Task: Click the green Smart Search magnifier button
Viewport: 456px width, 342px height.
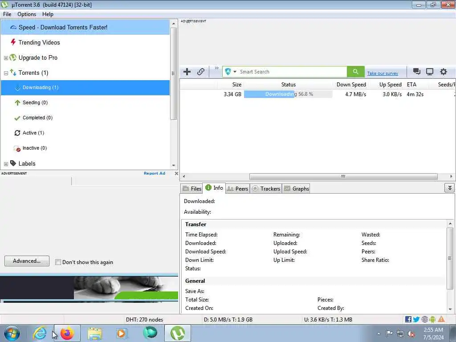Action: (355, 72)
